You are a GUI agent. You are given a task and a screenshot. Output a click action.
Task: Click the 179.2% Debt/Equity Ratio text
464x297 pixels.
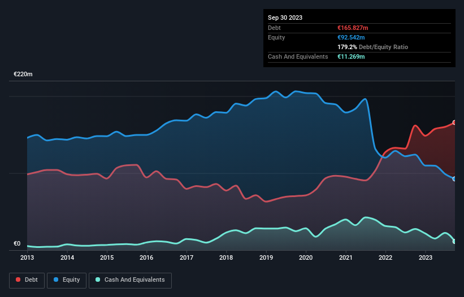click(x=372, y=47)
